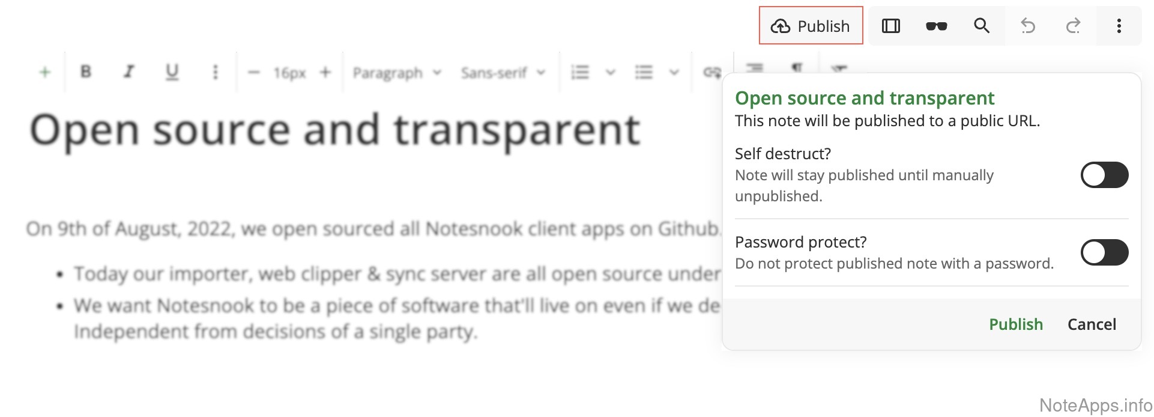Screen dimensions: 1154x417
Task: Click the note title heading text
Action: tap(335, 130)
